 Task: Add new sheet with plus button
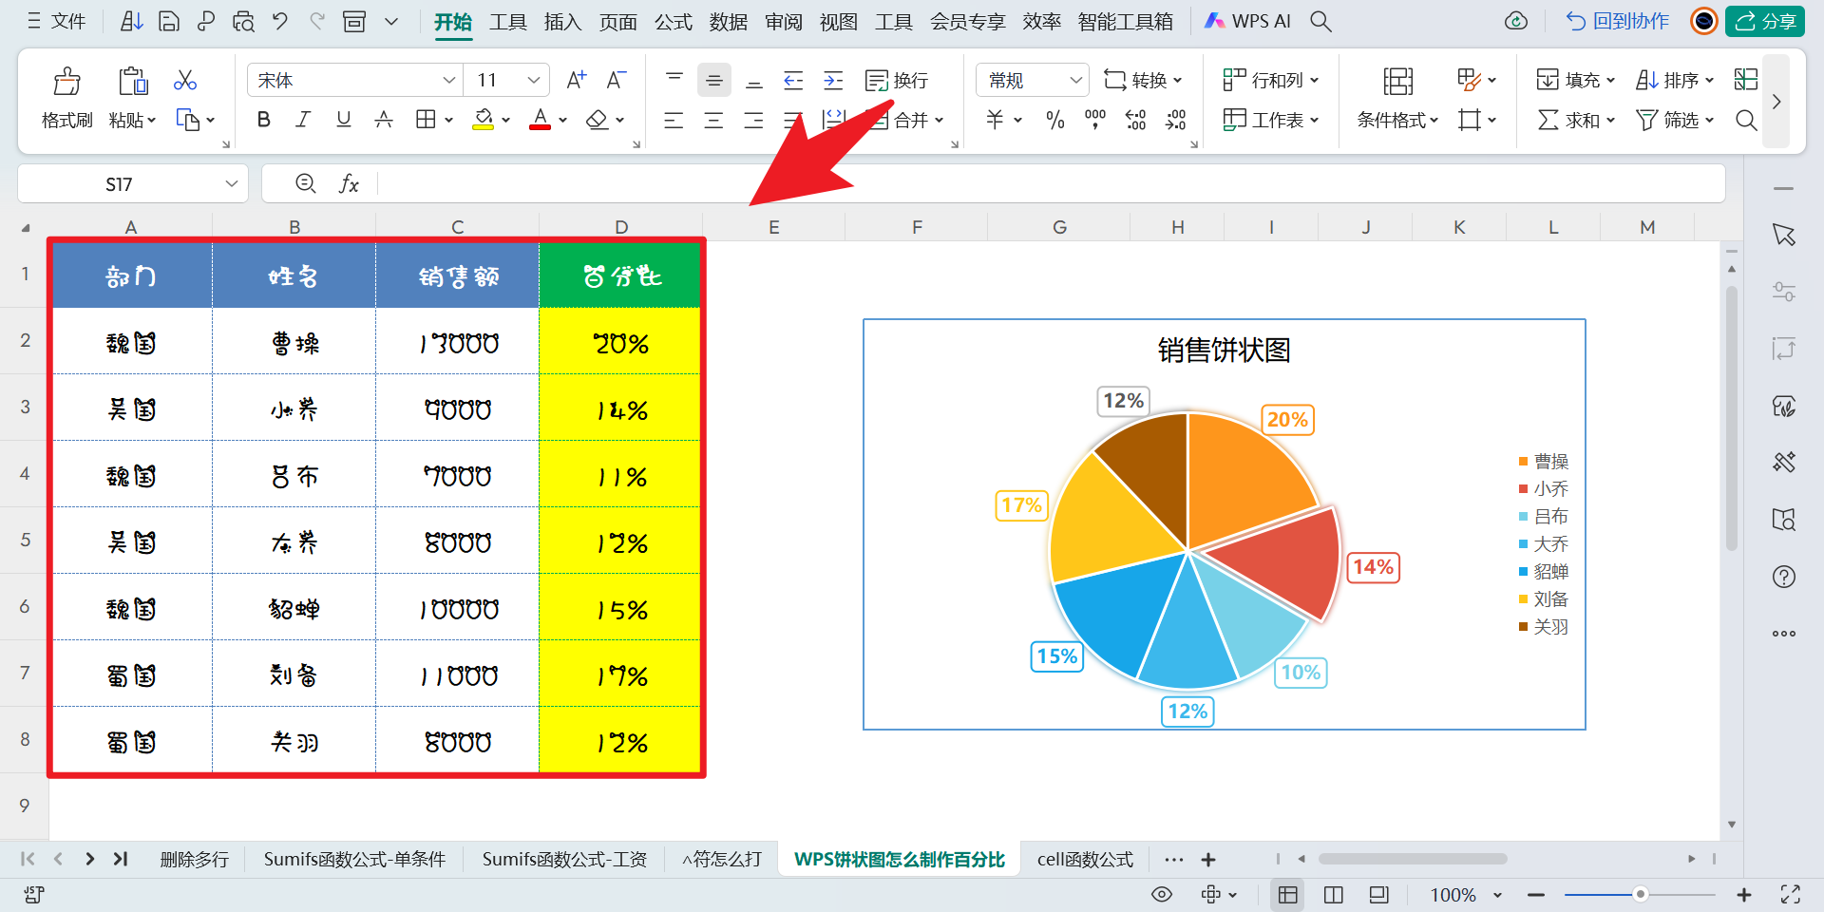(1208, 860)
